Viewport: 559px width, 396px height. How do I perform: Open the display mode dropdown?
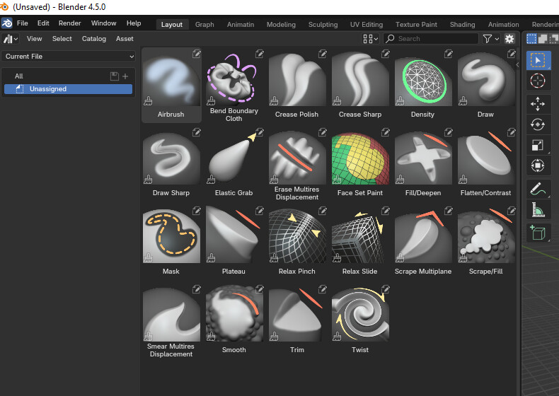(370, 38)
